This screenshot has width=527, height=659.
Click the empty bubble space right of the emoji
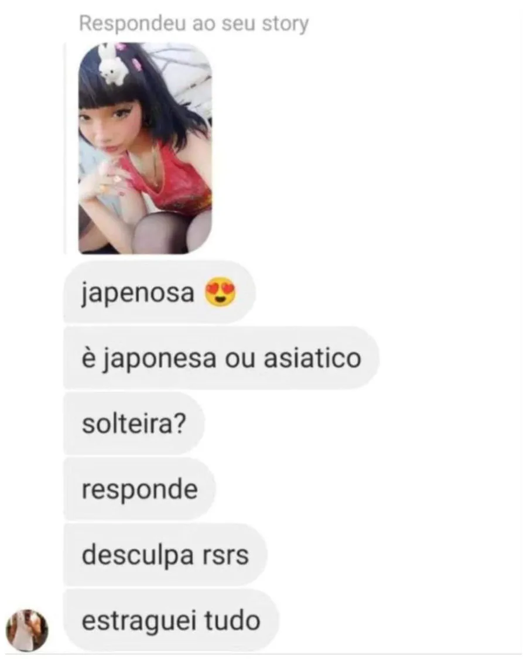245,292
